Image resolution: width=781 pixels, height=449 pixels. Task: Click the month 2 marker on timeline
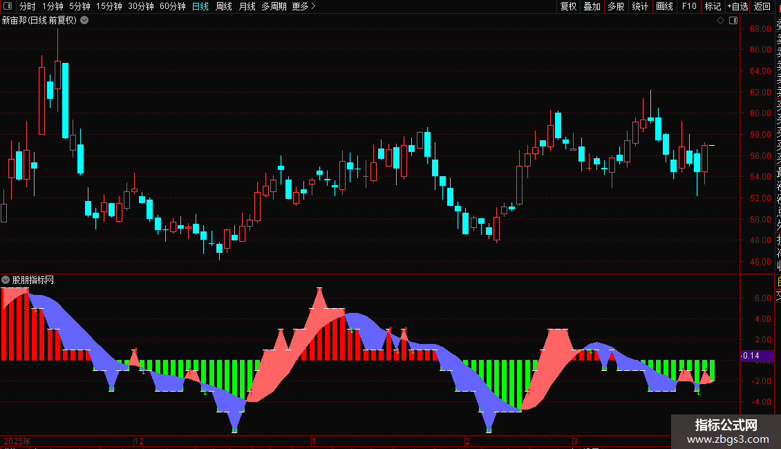click(468, 441)
